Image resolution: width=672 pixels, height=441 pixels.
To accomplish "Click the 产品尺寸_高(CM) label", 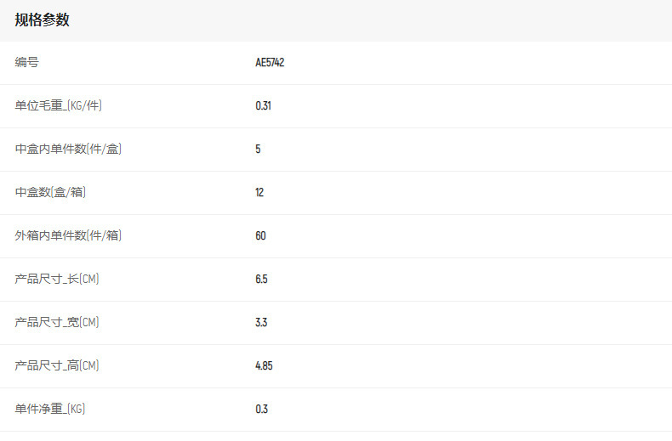I will click(57, 365).
